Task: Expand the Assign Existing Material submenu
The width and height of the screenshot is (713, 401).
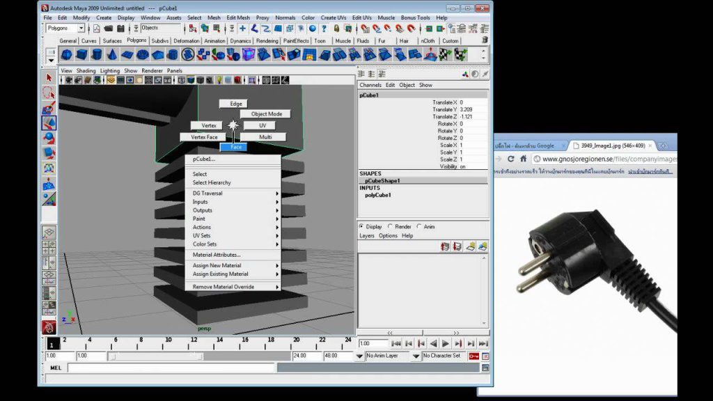Action: click(x=233, y=274)
